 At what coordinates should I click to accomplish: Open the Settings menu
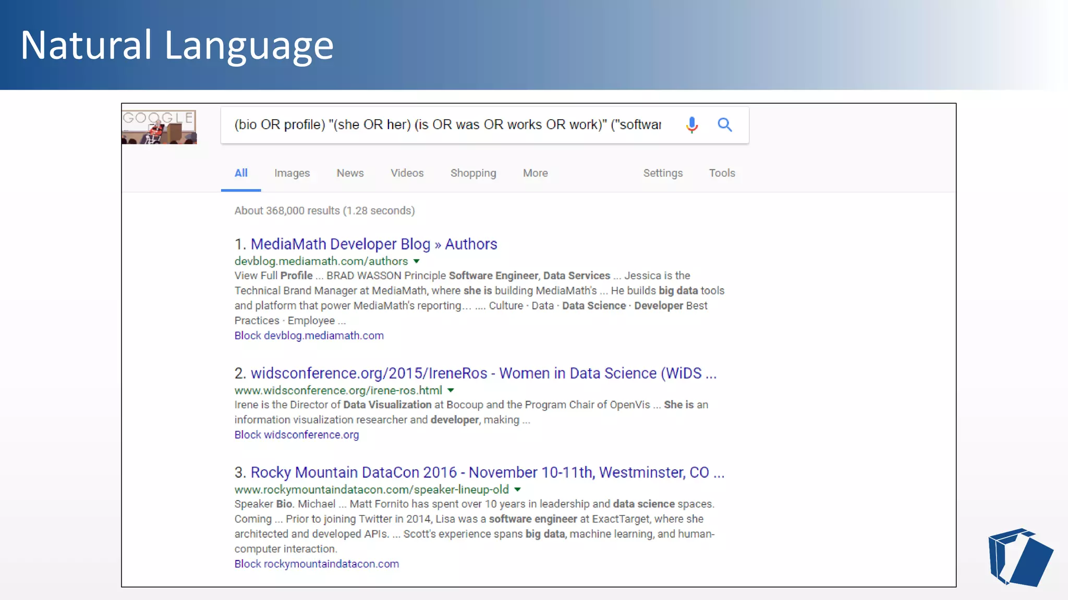point(663,173)
